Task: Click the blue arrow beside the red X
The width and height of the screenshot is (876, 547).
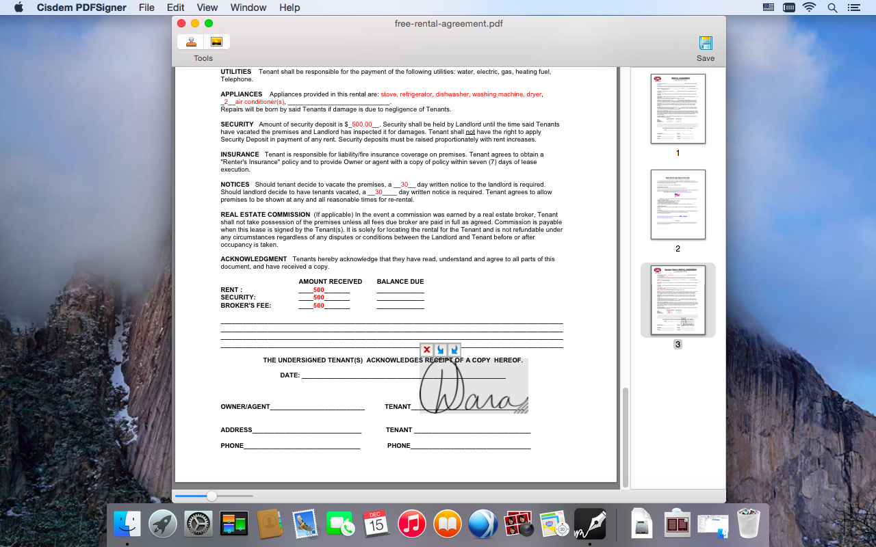Action: (x=440, y=349)
